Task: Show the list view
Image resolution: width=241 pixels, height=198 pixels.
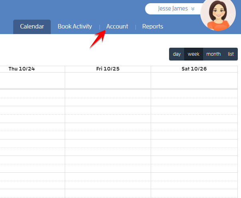Action: (231, 54)
